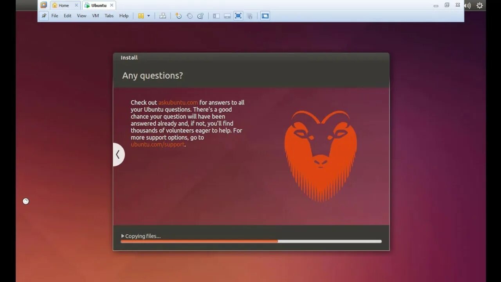The height and width of the screenshot is (282, 501).
Task: Revert to snapshot using the clock-arrow icon
Action: 189,16
